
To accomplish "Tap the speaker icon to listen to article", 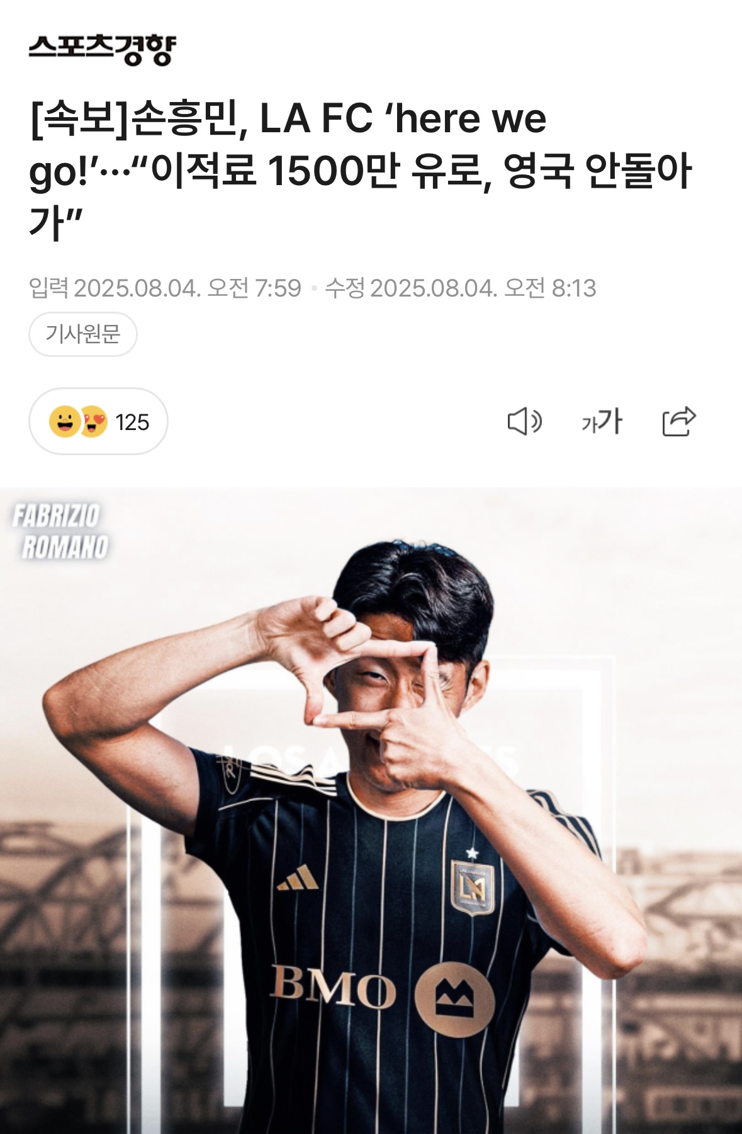I will (524, 421).
